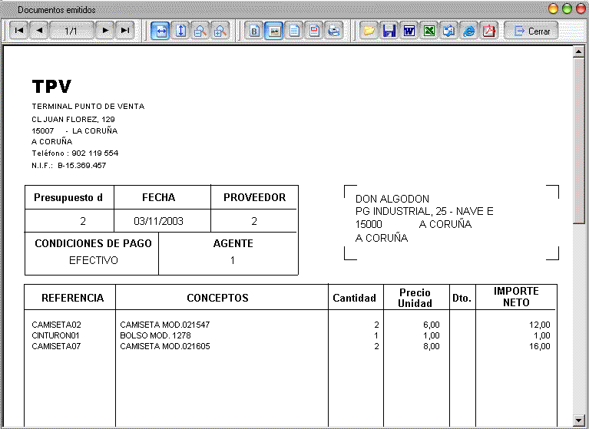
Task: Export the document to Excel
Action: coord(429,31)
